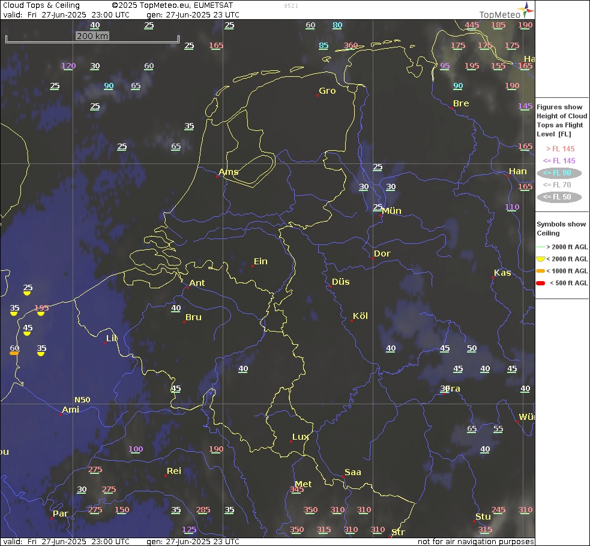Click the Paris 'Par' city label

(x=61, y=514)
